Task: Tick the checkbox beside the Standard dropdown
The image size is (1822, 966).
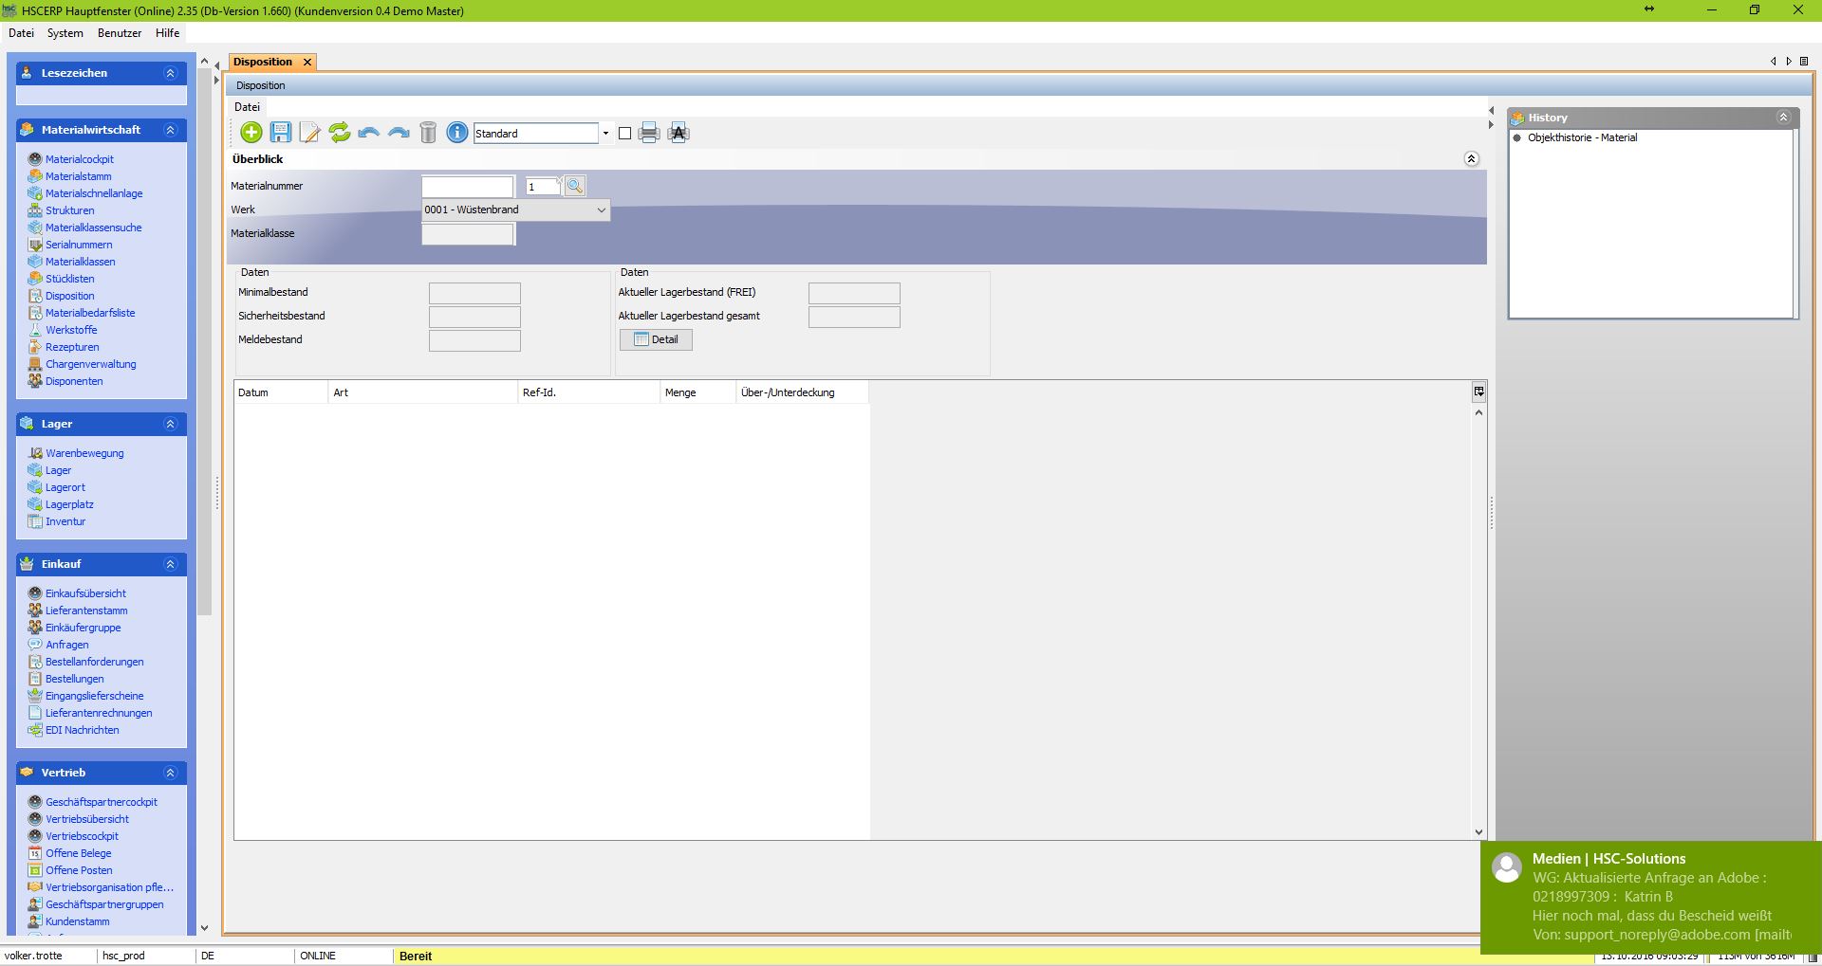Action: tap(624, 134)
